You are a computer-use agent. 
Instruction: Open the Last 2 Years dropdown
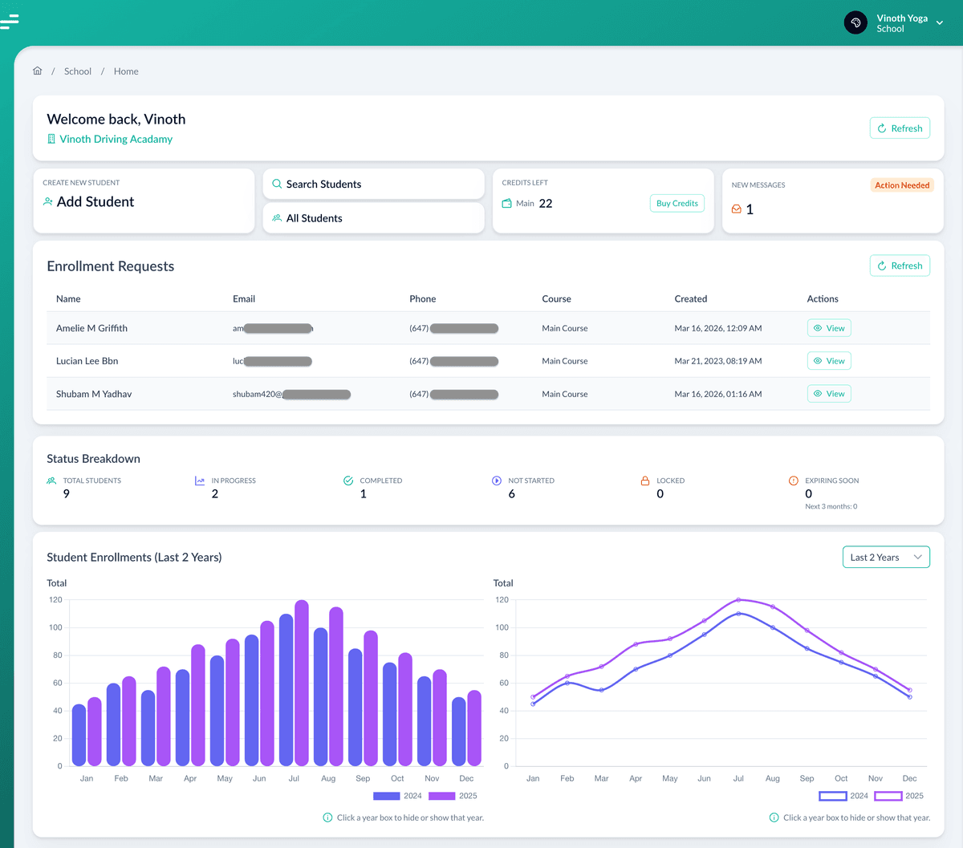tap(885, 556)
